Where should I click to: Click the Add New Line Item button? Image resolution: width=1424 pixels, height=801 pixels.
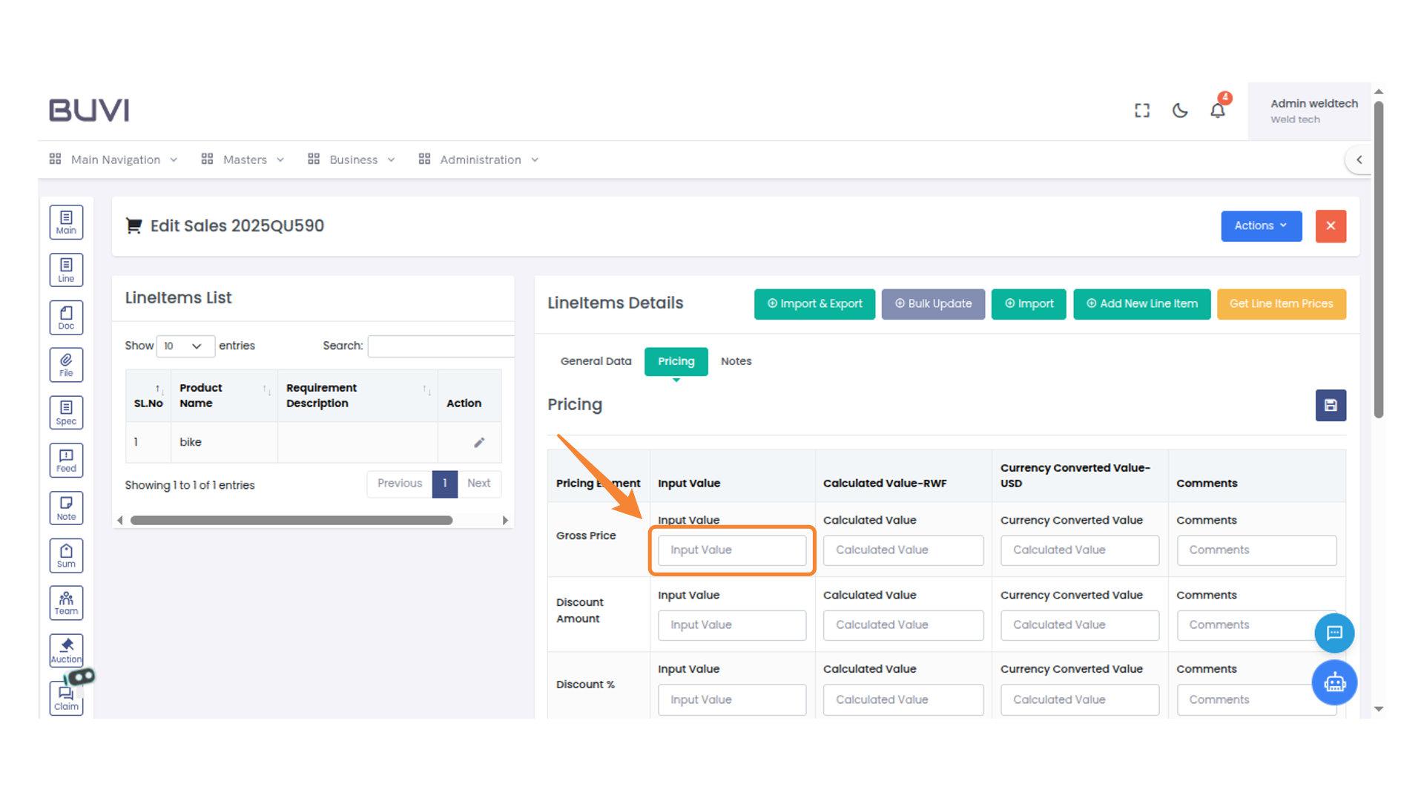[1142, 304]
